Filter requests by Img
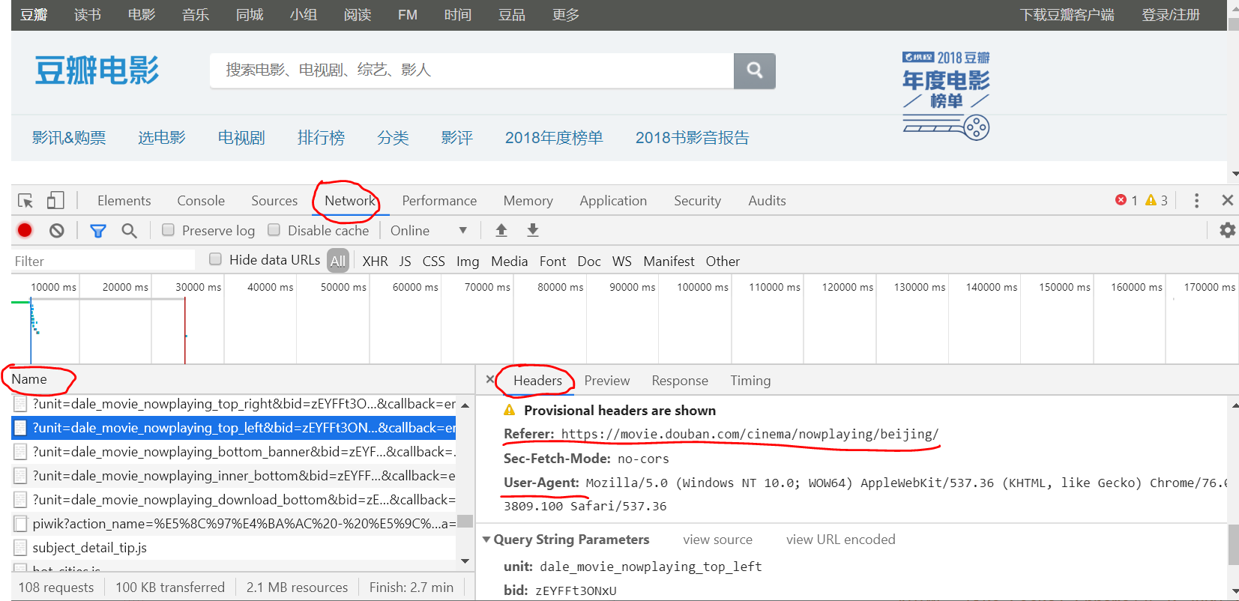Image resolution: width=1239 pixels, height=601 pixels. point(468,262)
